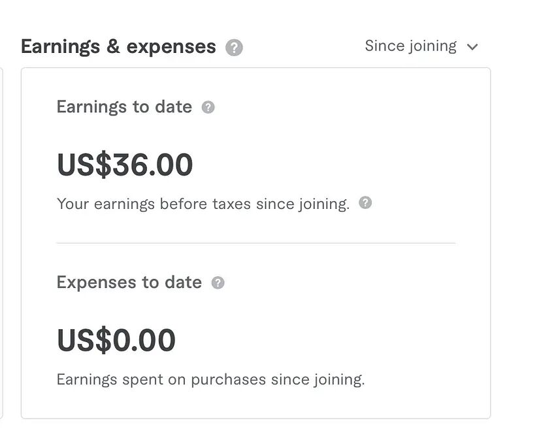Select the US$36.00 earnings amount

(125, 165)
